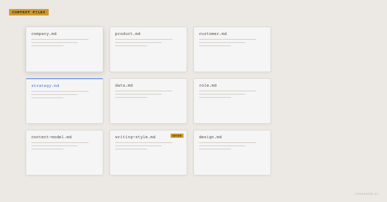The image size is (387, 202).
Task: Select the role.md card
Action: (x=232, y=101)
